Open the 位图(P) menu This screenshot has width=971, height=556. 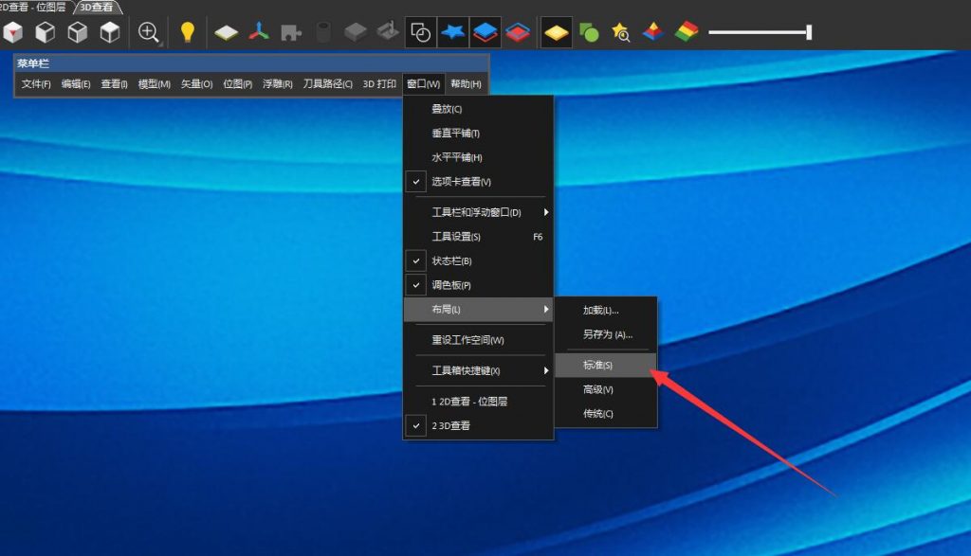(x=237, y=84)
